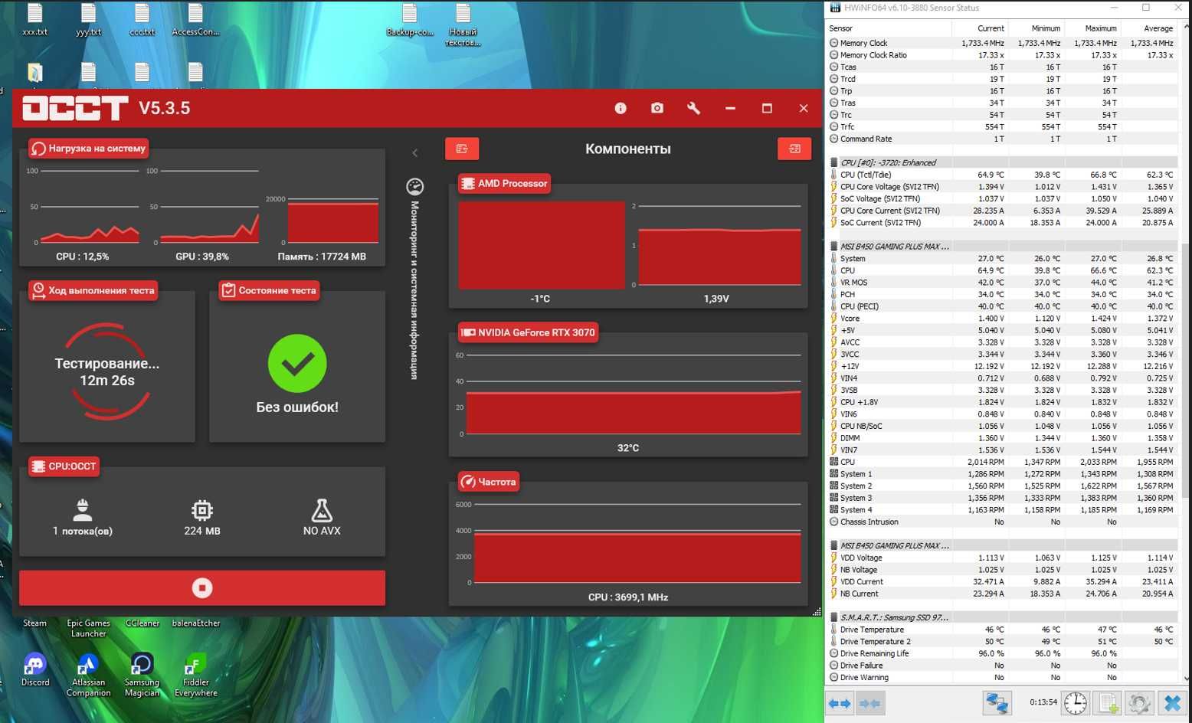1192x723 pixels.
Task: Open the OCCT info icon
Action: point(621,108)
